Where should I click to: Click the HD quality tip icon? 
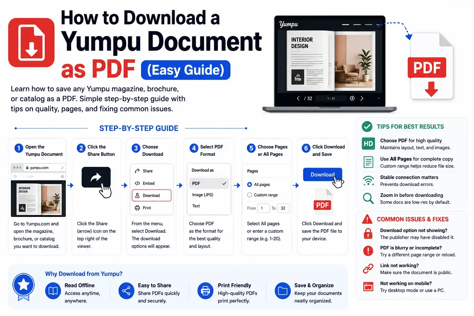368,143
